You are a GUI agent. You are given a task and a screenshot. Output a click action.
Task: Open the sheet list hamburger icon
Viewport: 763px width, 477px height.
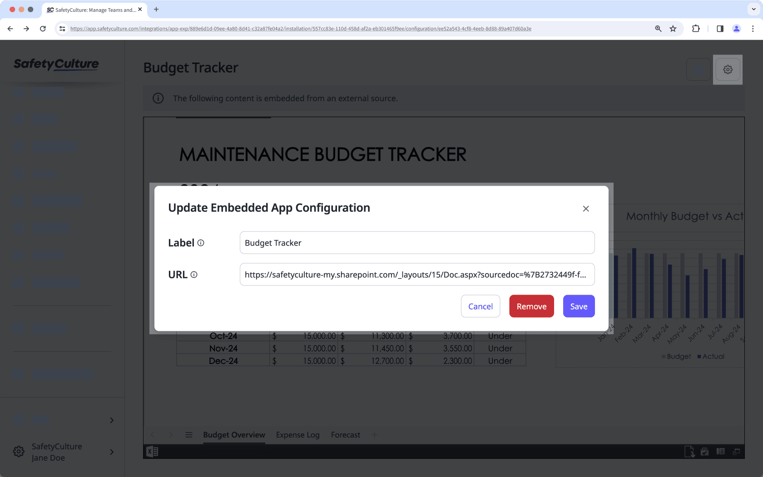point(189,435)
